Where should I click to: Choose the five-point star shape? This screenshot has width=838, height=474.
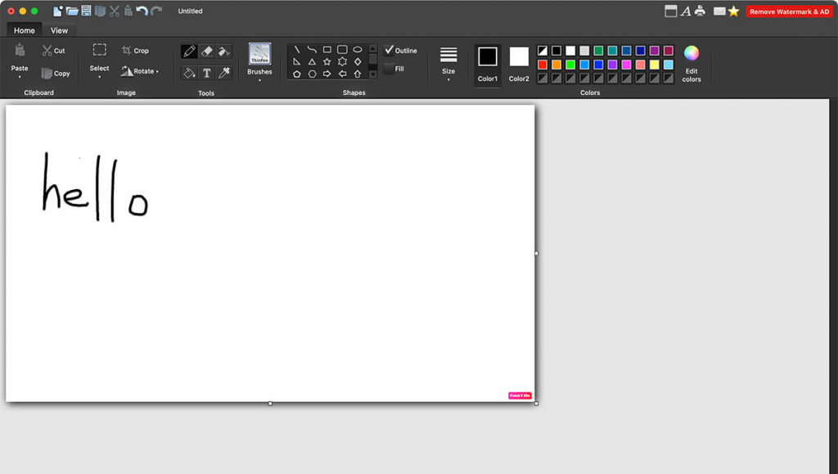[327, 62]
